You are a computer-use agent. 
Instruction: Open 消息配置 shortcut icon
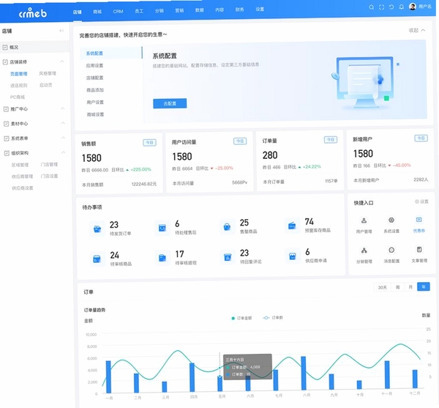point(391,250)
